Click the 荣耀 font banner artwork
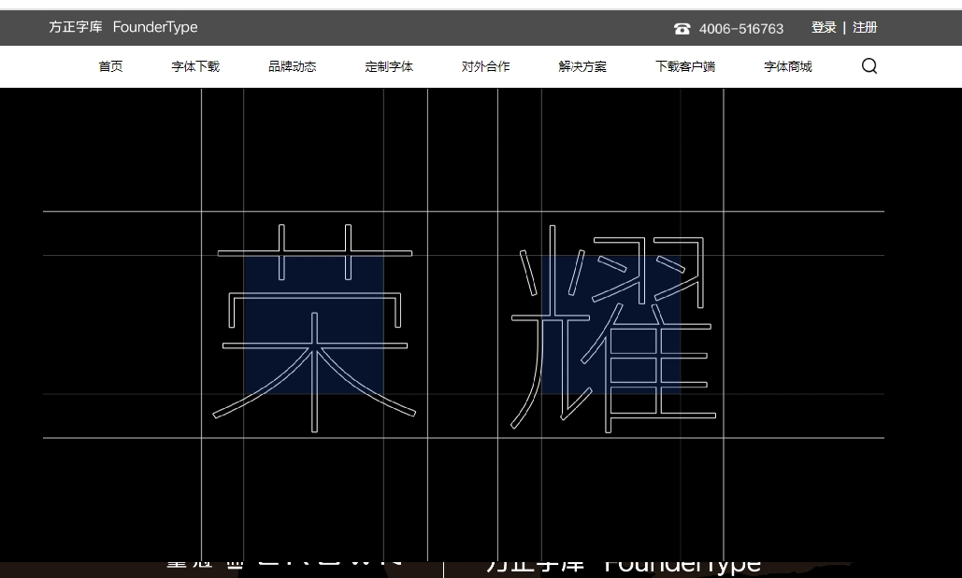962x578 pixels. click(467, 327)
